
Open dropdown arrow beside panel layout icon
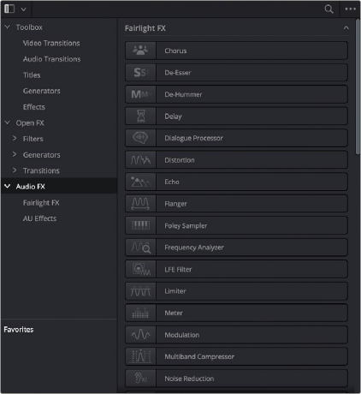[x=24, y=9]
